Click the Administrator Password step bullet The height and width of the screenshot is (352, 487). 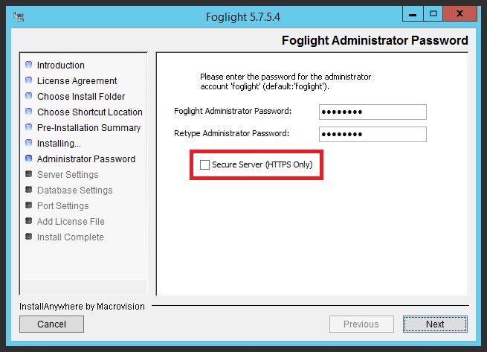pyautogui.click(x=29, y=159)
